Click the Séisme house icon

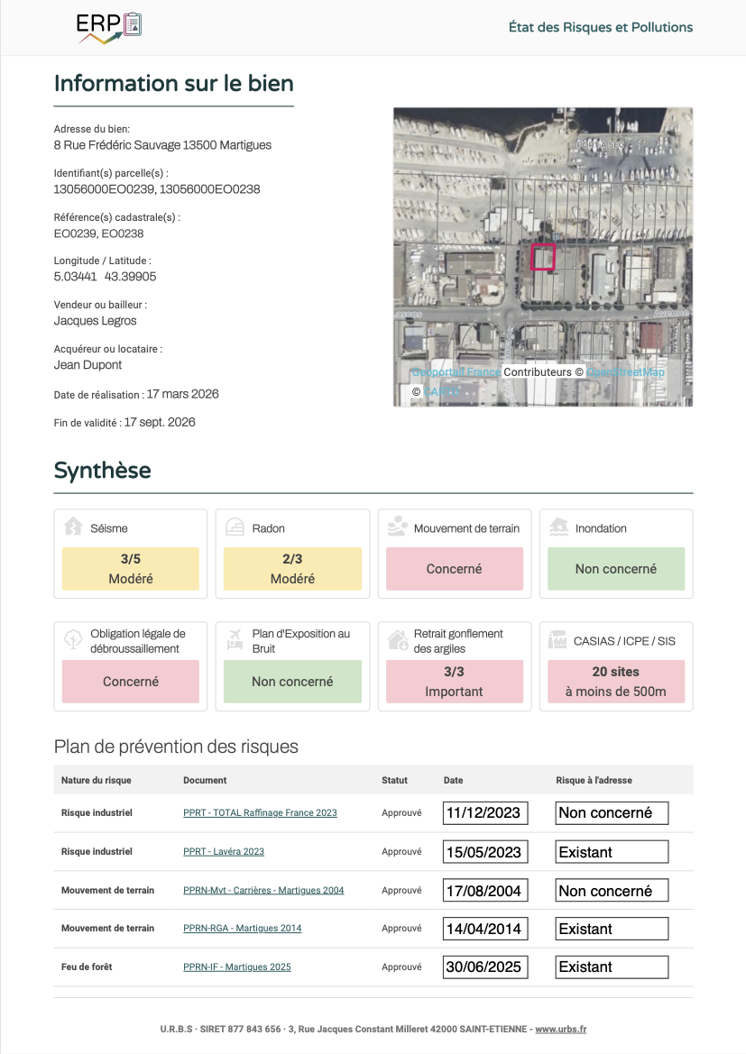click(73, 527)
